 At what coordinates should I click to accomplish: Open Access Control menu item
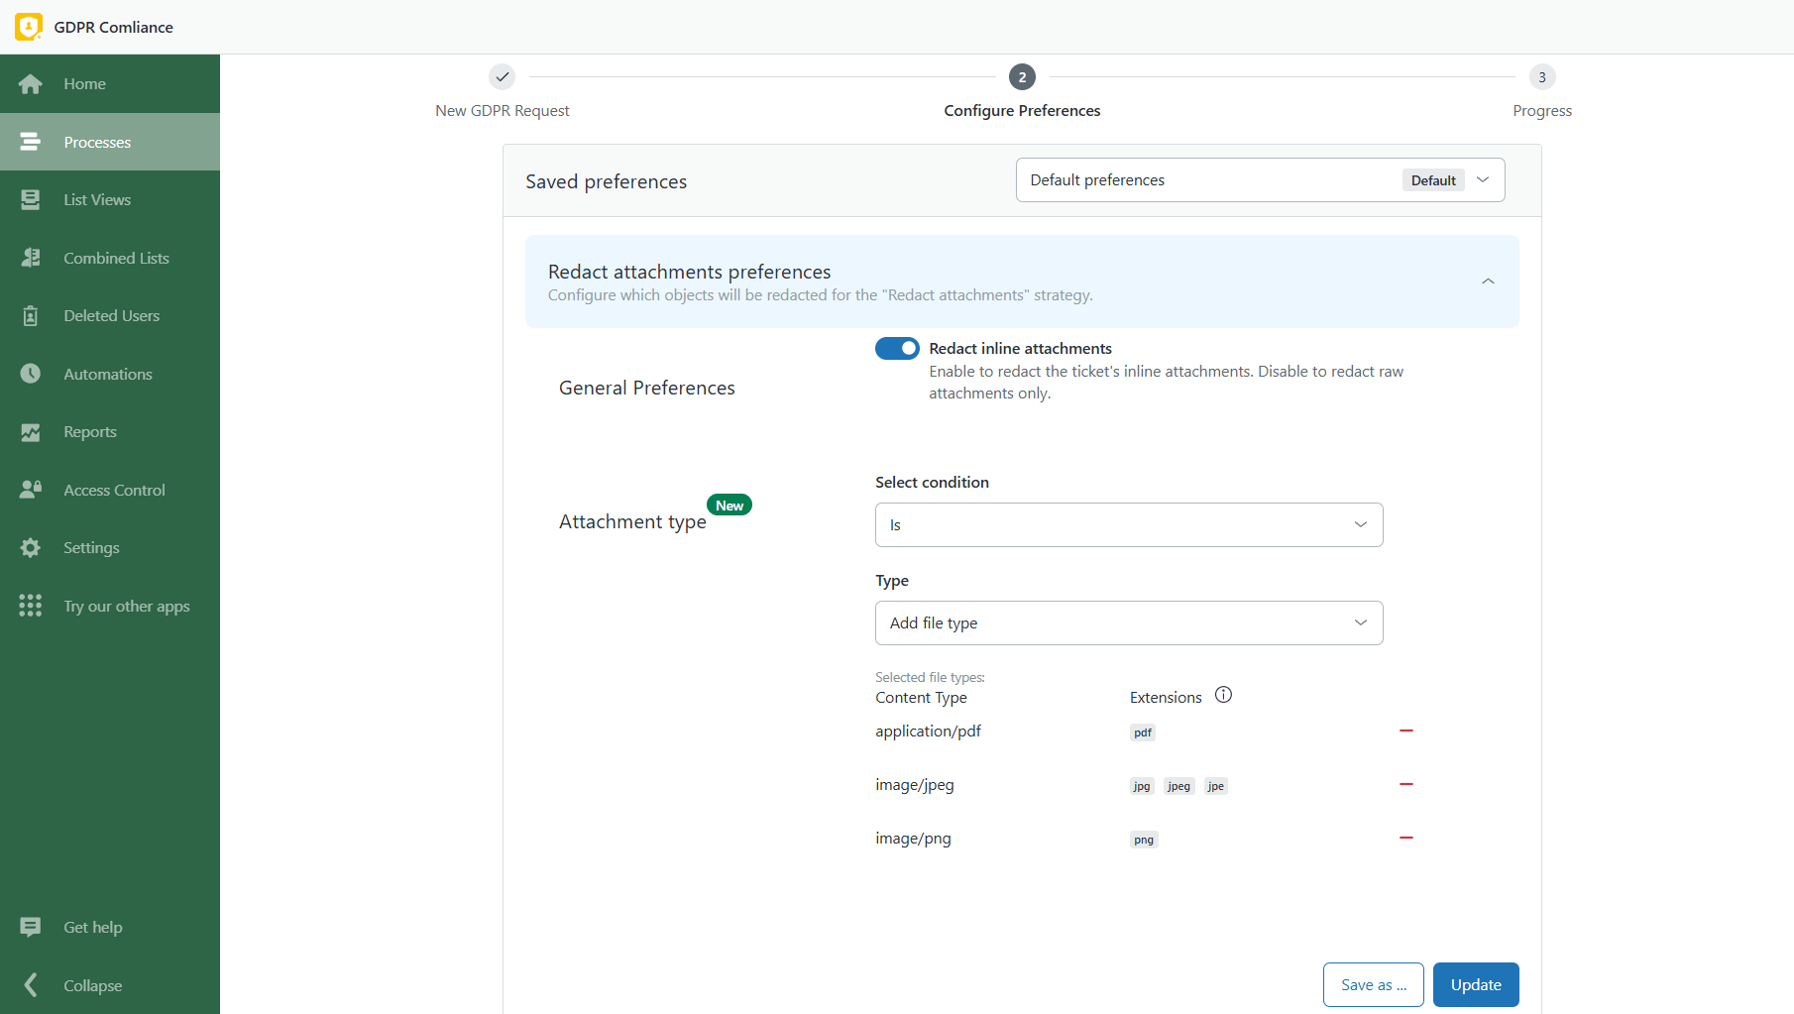tap(110, 490)
